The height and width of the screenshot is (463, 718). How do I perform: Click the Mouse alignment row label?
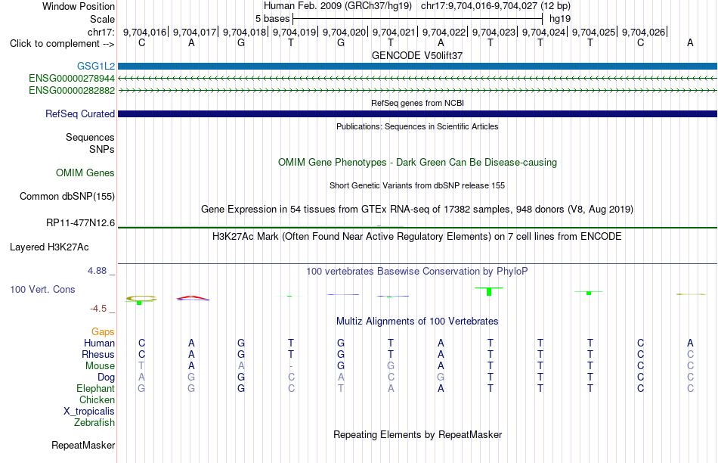[101, 366]
